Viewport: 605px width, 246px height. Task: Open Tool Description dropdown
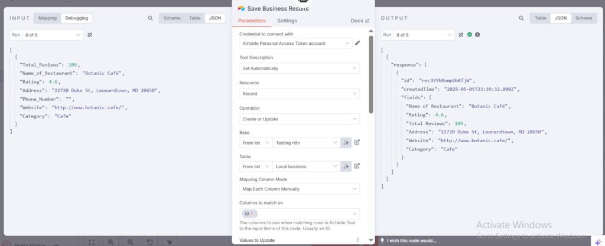(x=300, y=68)
